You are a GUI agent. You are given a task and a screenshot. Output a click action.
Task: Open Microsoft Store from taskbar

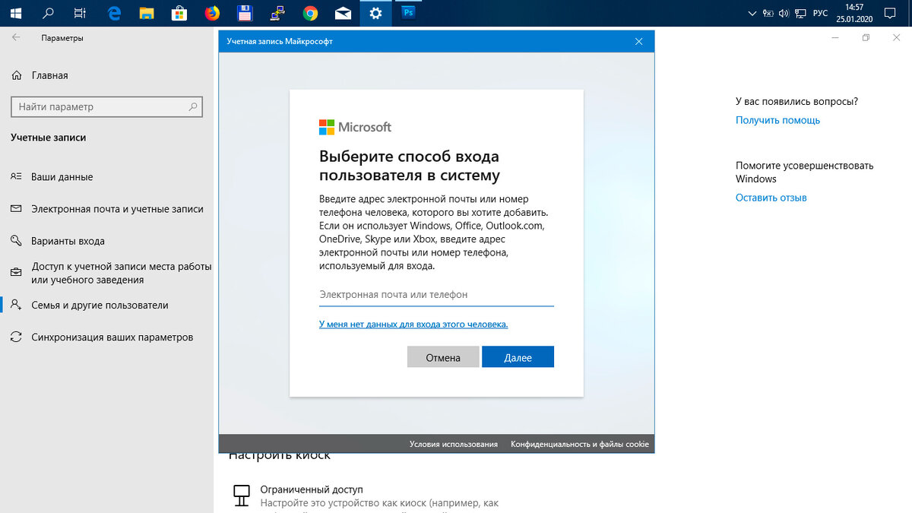(180, 13)
